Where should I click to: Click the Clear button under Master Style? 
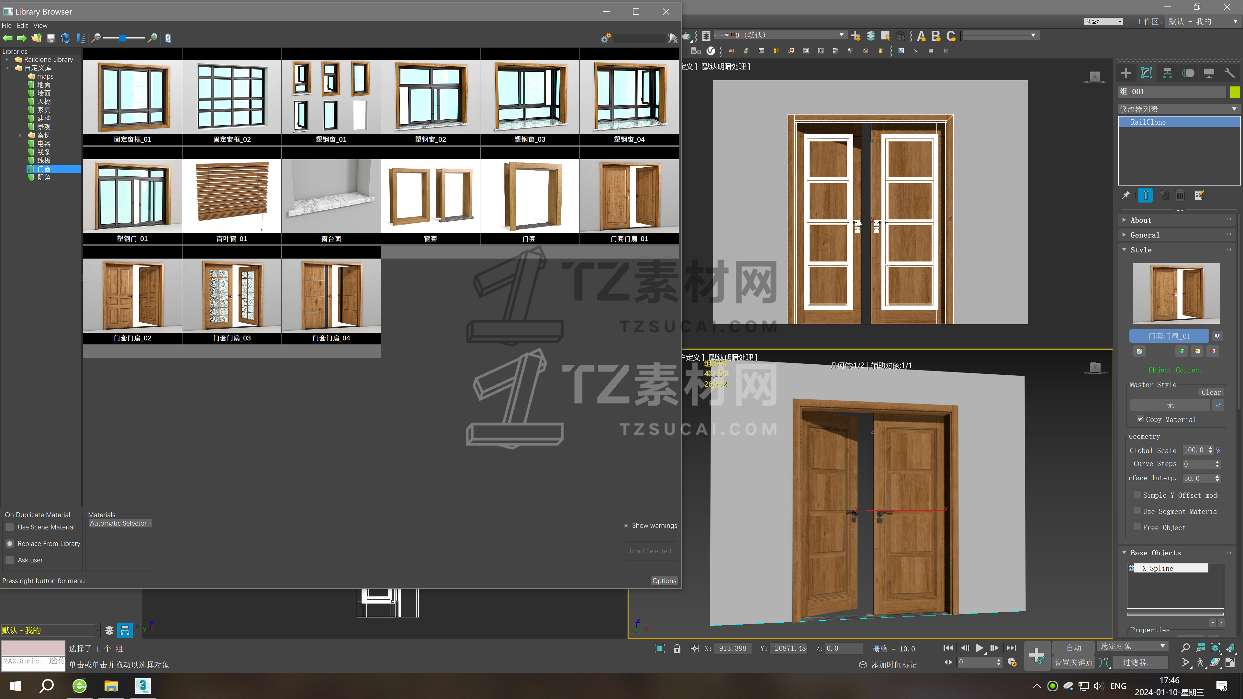coord(1211,392)
